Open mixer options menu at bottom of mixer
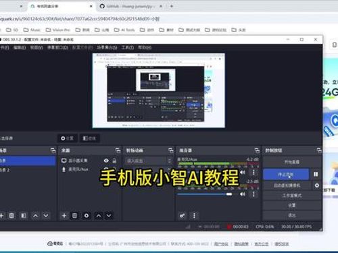This screenshot has height=253, width=338. tap(194, 216)
